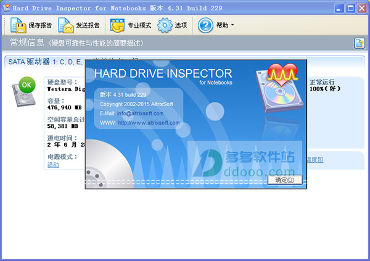370x261 pixels.
Task: Click the application icon in the title bar
Action: coord(7,8)
